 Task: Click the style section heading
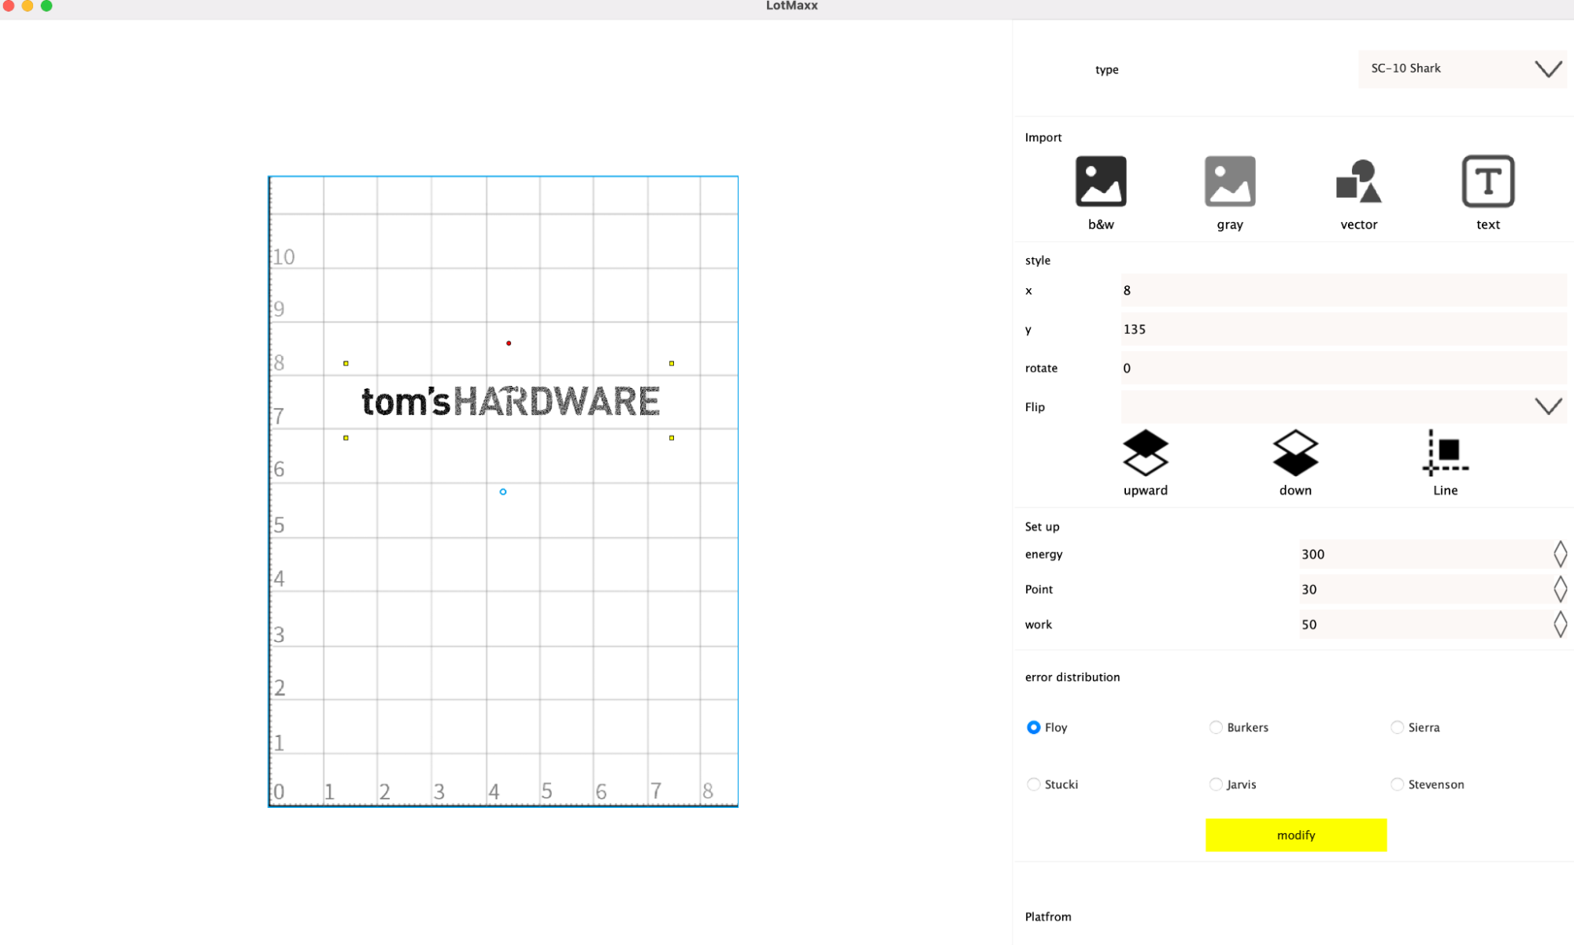[1038, 261]
